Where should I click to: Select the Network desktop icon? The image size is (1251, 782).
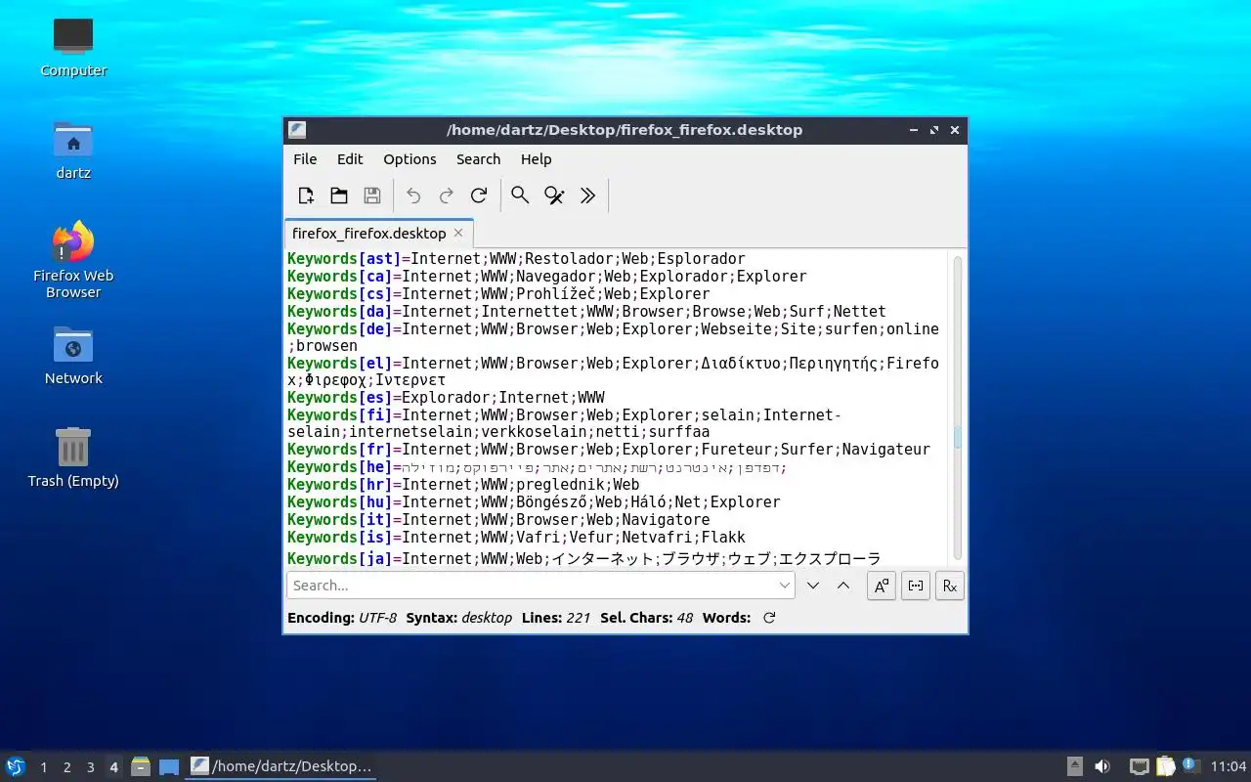click(73, 355)
